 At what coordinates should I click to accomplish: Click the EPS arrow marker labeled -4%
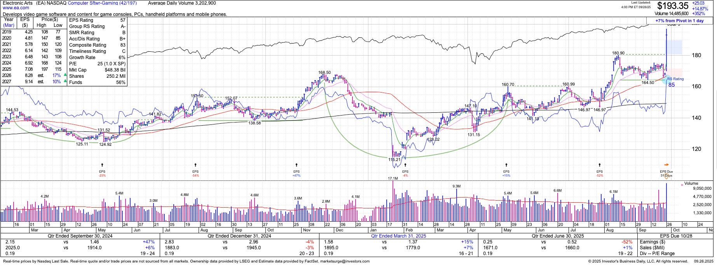coord(405,165)
